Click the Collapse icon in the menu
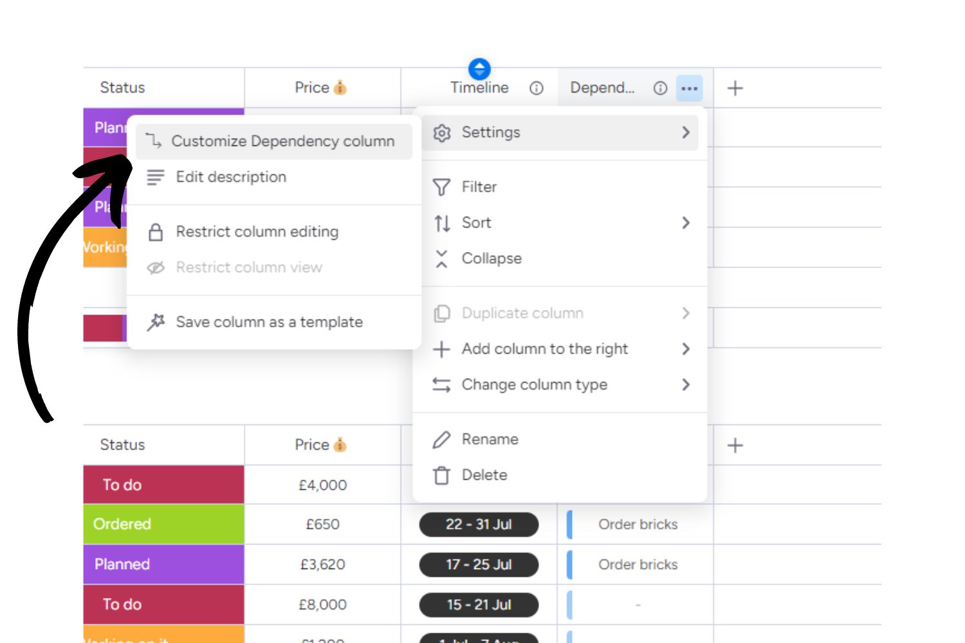This screenshot has height=643, width=965. 441,258
